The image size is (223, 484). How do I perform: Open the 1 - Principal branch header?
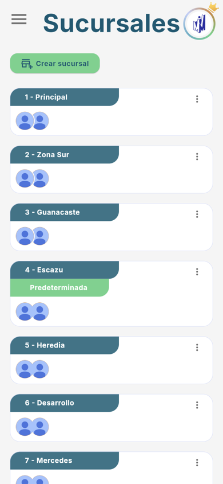pos(65,97)
